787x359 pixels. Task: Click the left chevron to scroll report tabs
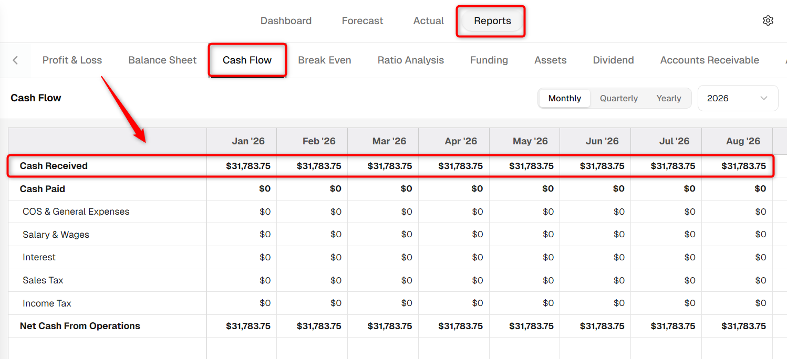[x=15, y=60]
